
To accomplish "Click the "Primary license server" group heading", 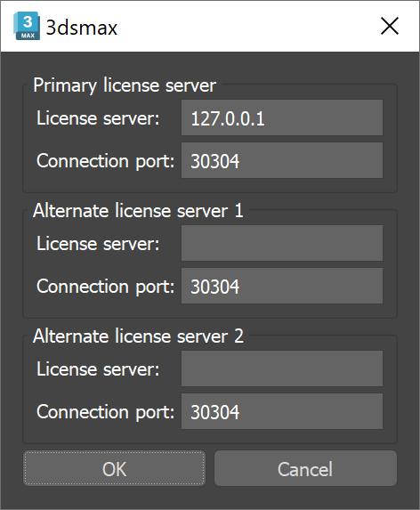I will point(125,85).
